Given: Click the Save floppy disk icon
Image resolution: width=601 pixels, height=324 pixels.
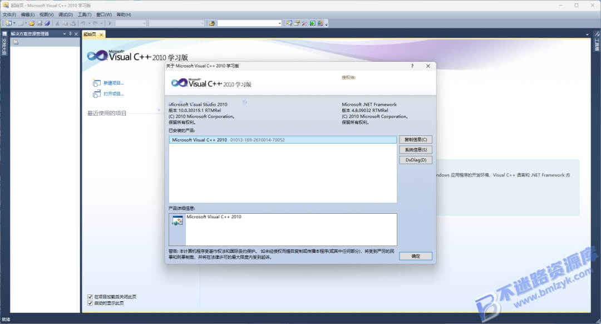Looking at the screenshot, I should coord(40,23).
